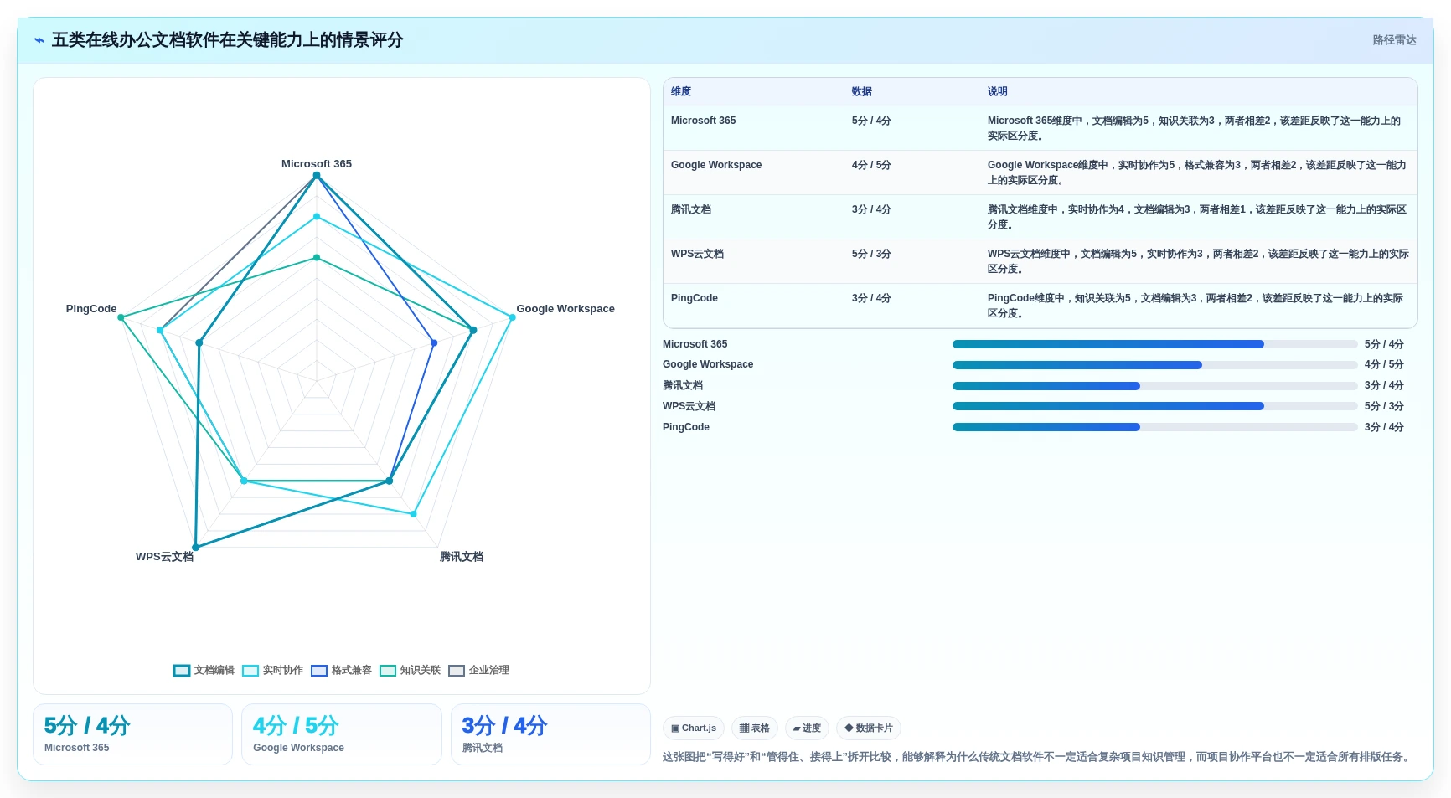
Task: Open the 腾讯文档 score card
Action: [550, 734]
